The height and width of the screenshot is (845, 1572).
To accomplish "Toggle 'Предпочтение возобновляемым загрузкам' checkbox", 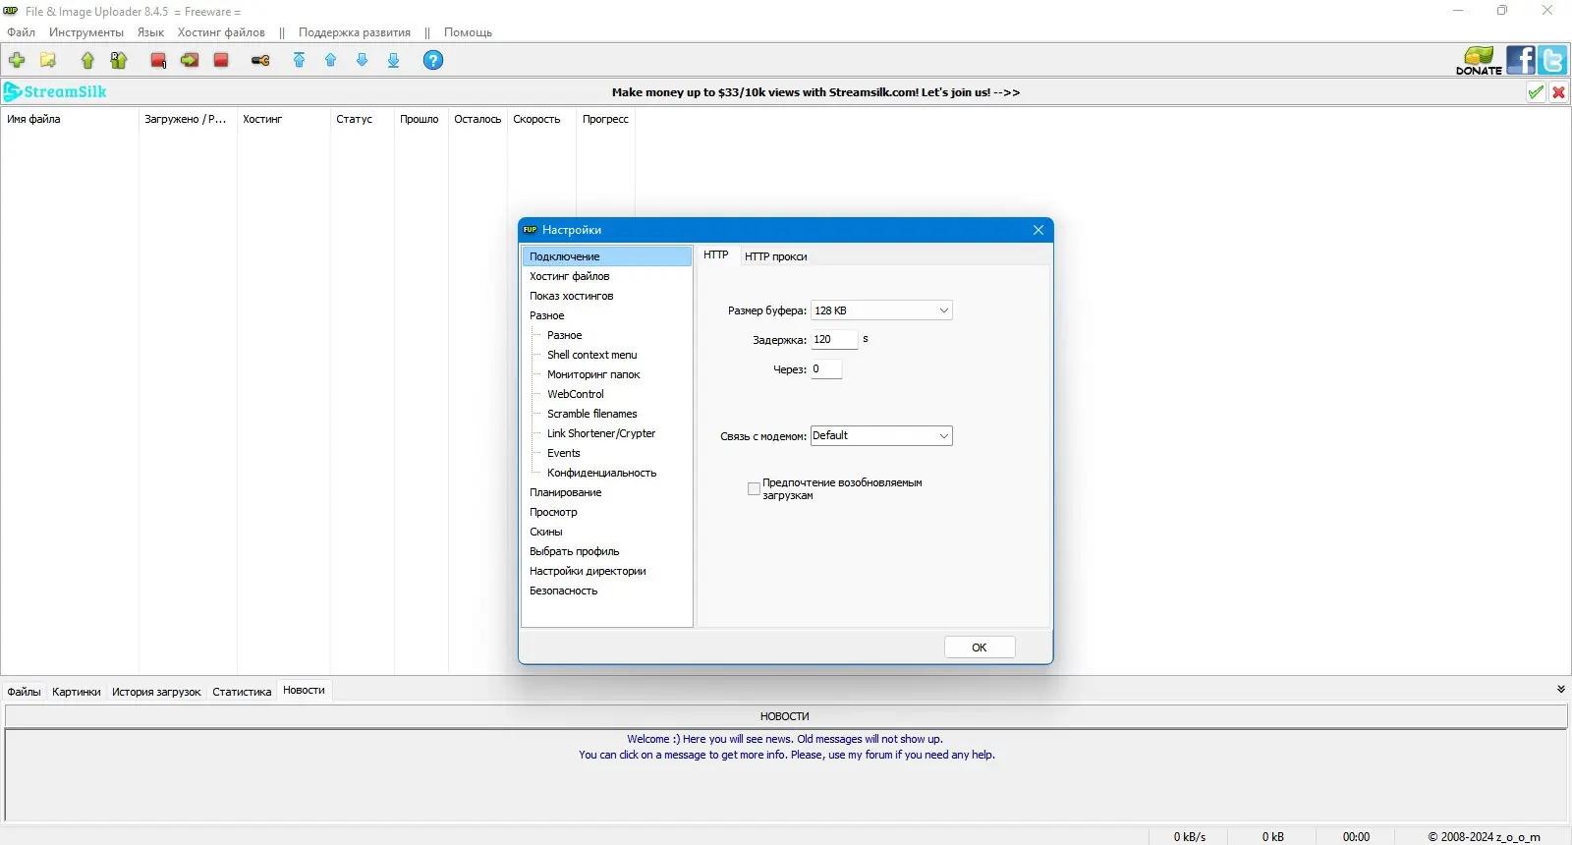I will (x=754, y=489).
